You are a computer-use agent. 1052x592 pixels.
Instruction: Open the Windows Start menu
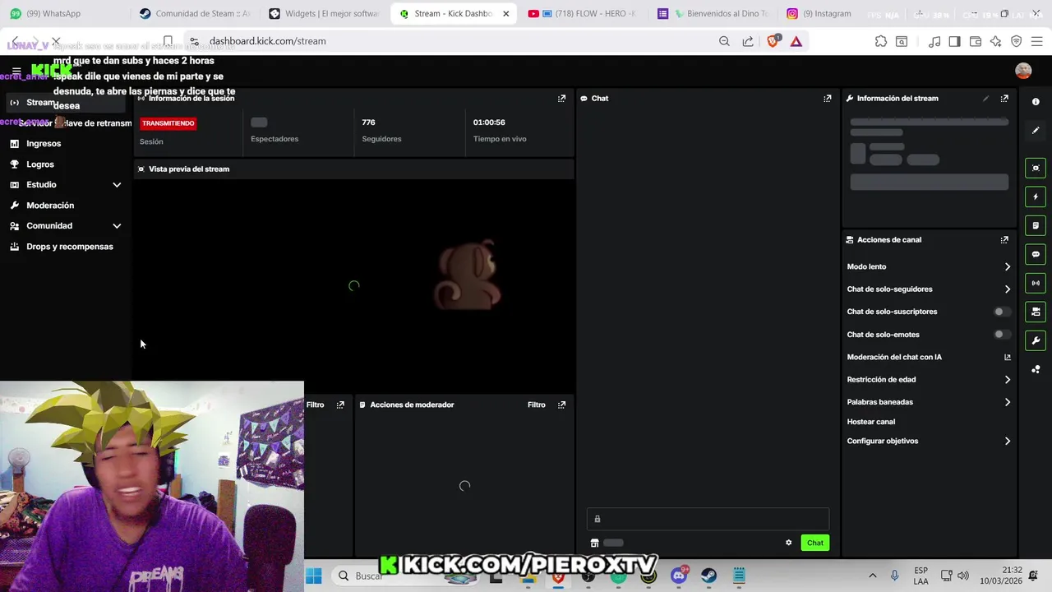314,576
